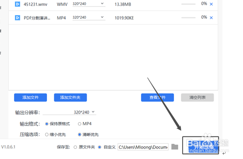243x159 pixels.
Task: Click the progress bar of the MP4 file
Action: pyautogui.click(x=188, y=18)
